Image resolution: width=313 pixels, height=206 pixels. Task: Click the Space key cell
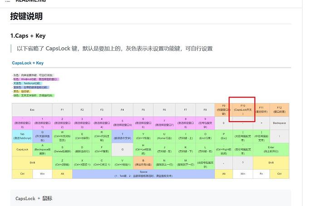(143, 174)
